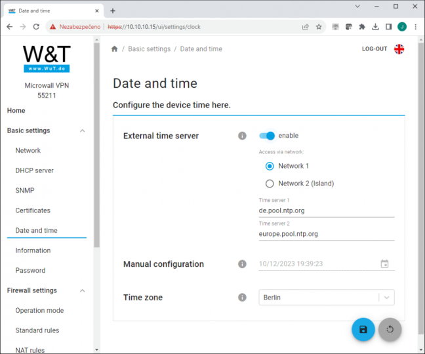Click the browser back arrow
425x354 pixels.
[x=9, y=26]
